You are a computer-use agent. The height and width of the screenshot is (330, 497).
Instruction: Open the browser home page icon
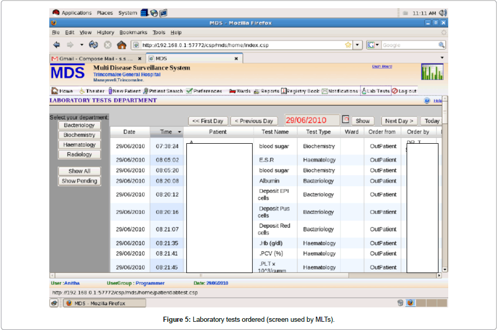(121, 45)
